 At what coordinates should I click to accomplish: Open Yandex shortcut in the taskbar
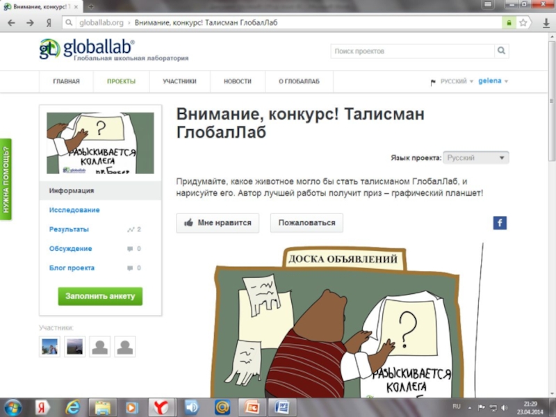point(42,408)
